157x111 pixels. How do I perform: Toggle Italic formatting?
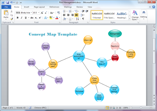21,18
